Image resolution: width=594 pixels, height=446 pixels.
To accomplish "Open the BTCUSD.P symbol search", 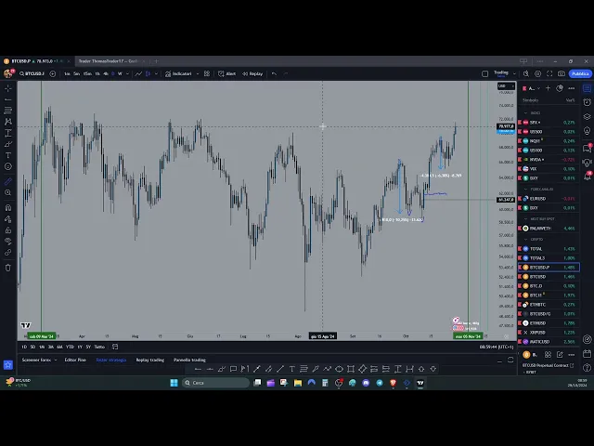I will [x=32, y=73].
